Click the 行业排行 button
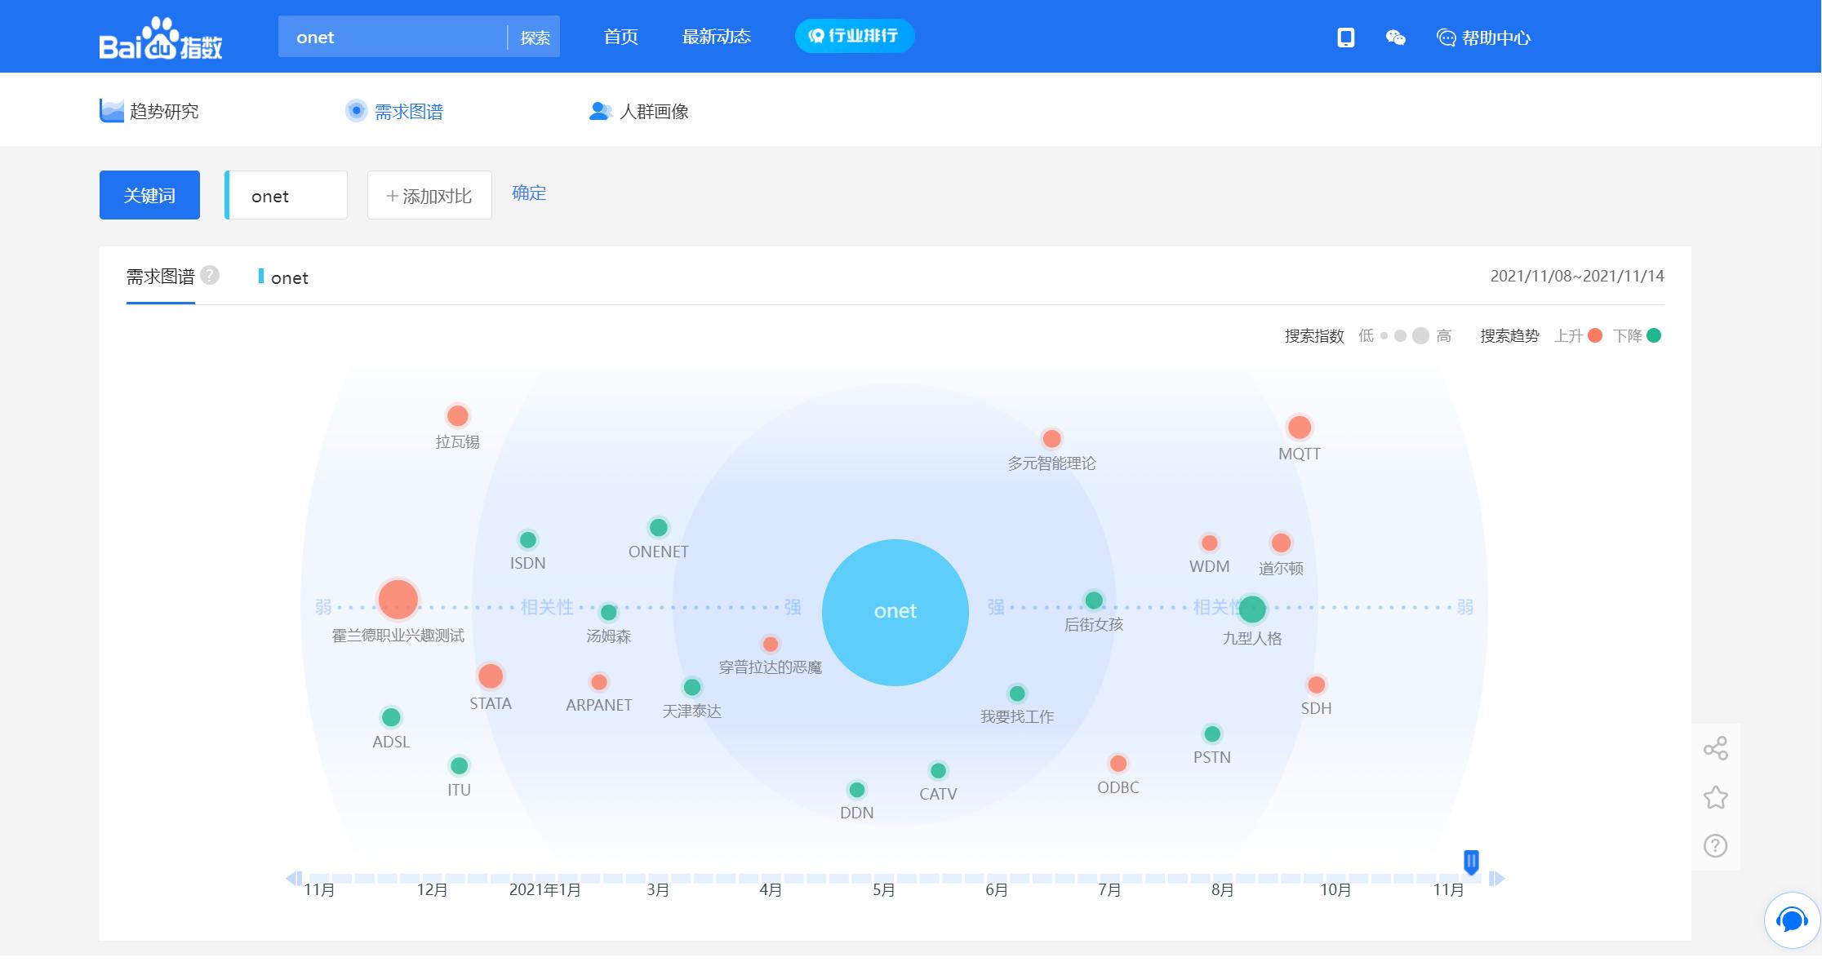This screenshot has width=1822, height=975. [x=854, y=36]
